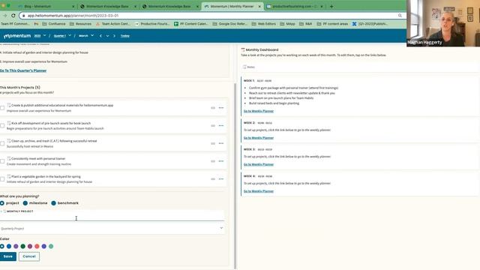Screen dimensions: 480x270
Task: Click drag handle for 'Clean up, archive, and trash' project
Action: click(213, 143)
